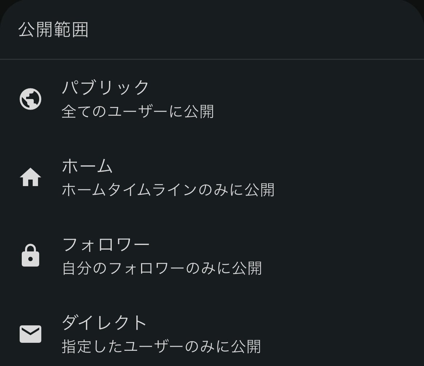Tap the globe icon for Public visibility
This screenshot has width=424, height=366.
[x=30, y=99]
